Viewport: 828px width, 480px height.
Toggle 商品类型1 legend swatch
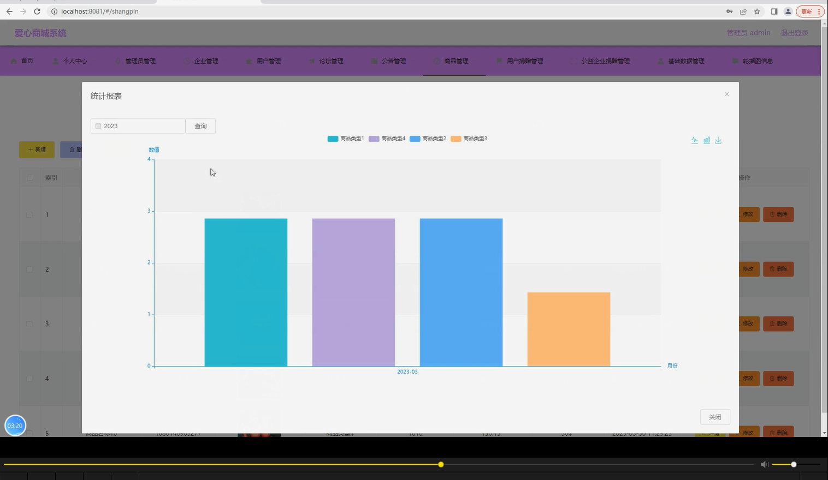click(333, 139)
